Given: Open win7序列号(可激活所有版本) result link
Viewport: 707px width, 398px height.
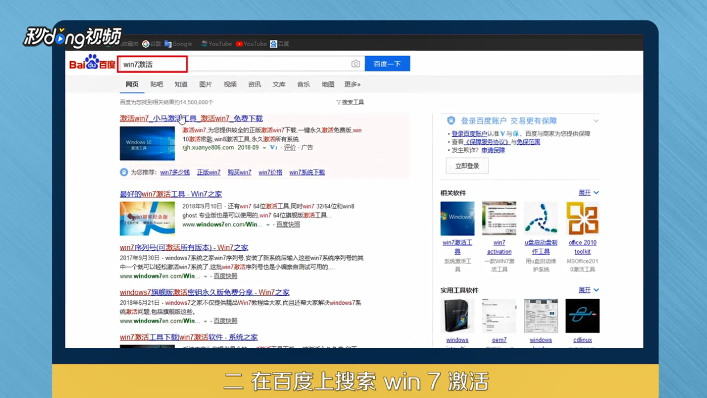Looking at the screenshot, I should point(184,248).
